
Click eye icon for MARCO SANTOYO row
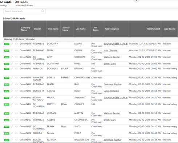(16, 98)
